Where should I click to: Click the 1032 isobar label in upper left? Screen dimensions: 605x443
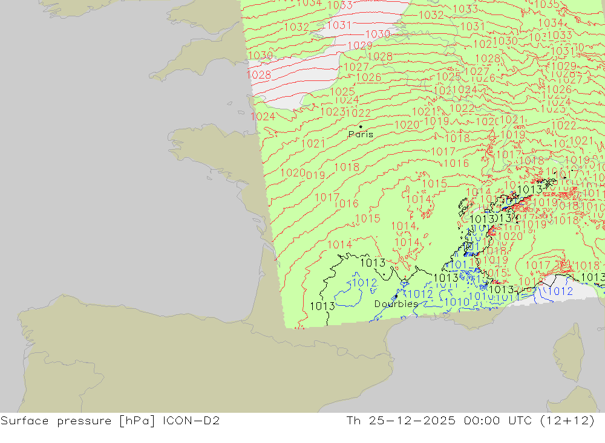[x=296, y=27]
